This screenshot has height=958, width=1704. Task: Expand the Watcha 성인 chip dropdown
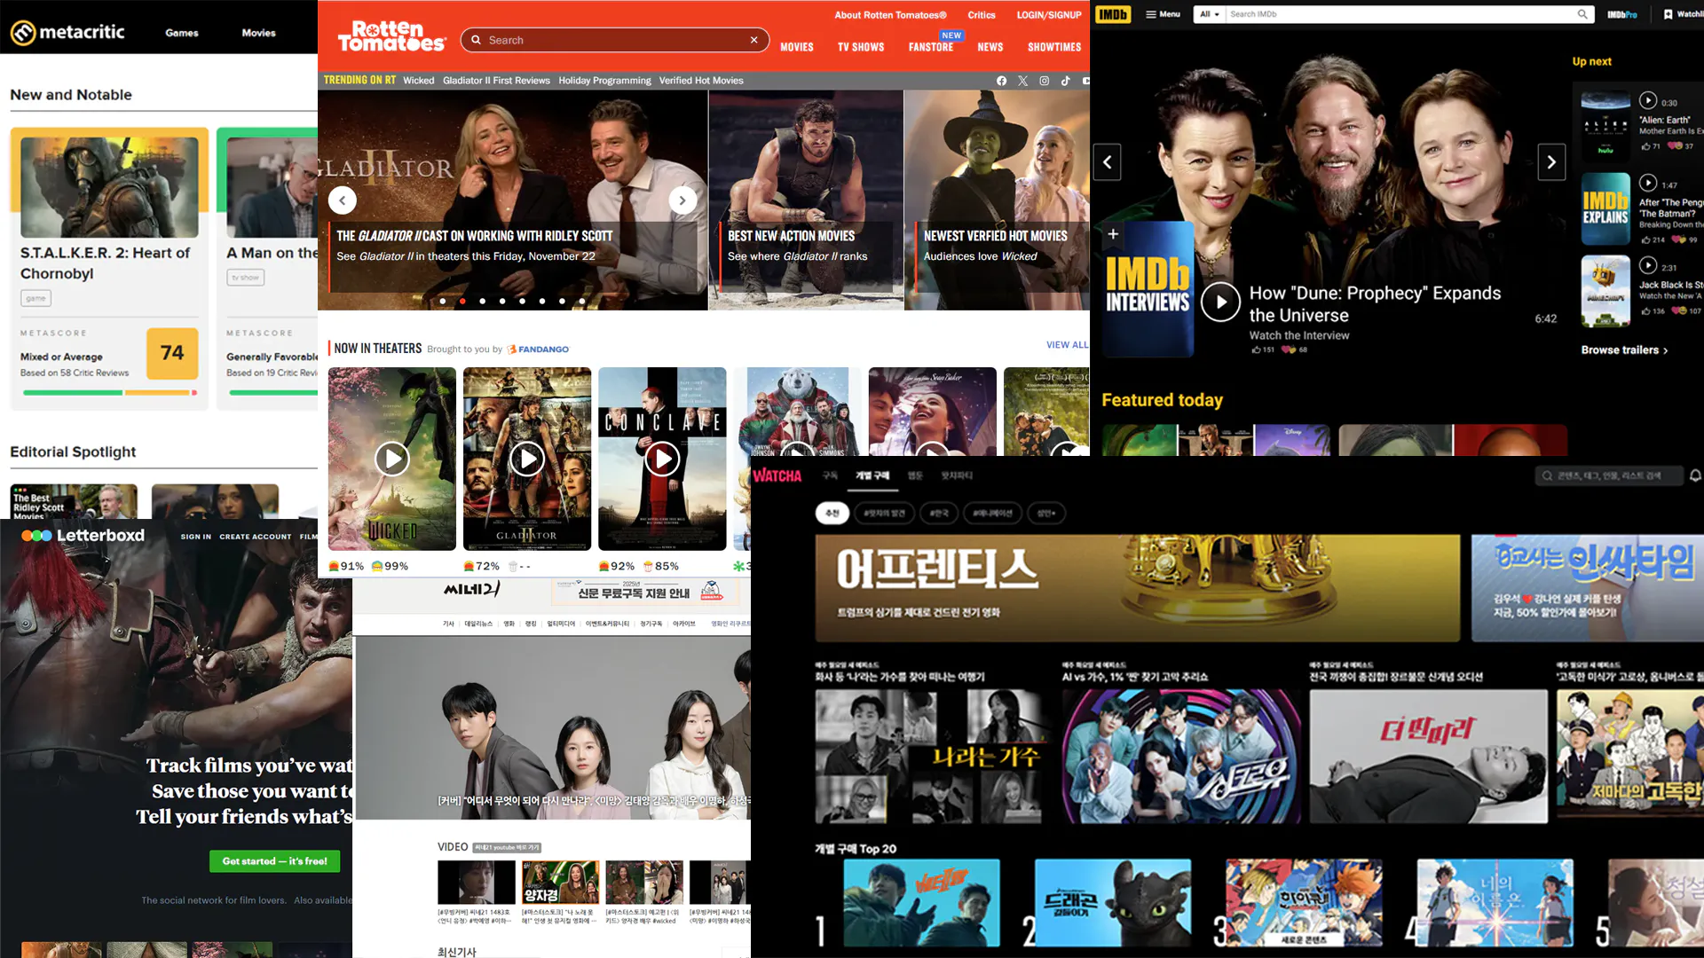coord(1046,513)
